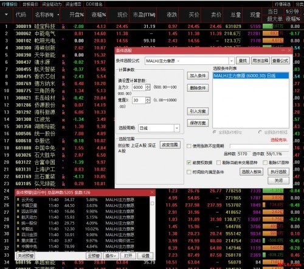Click 加入条件 to add condition
Screen dimensions: 304x269
[x=198, y=76]
